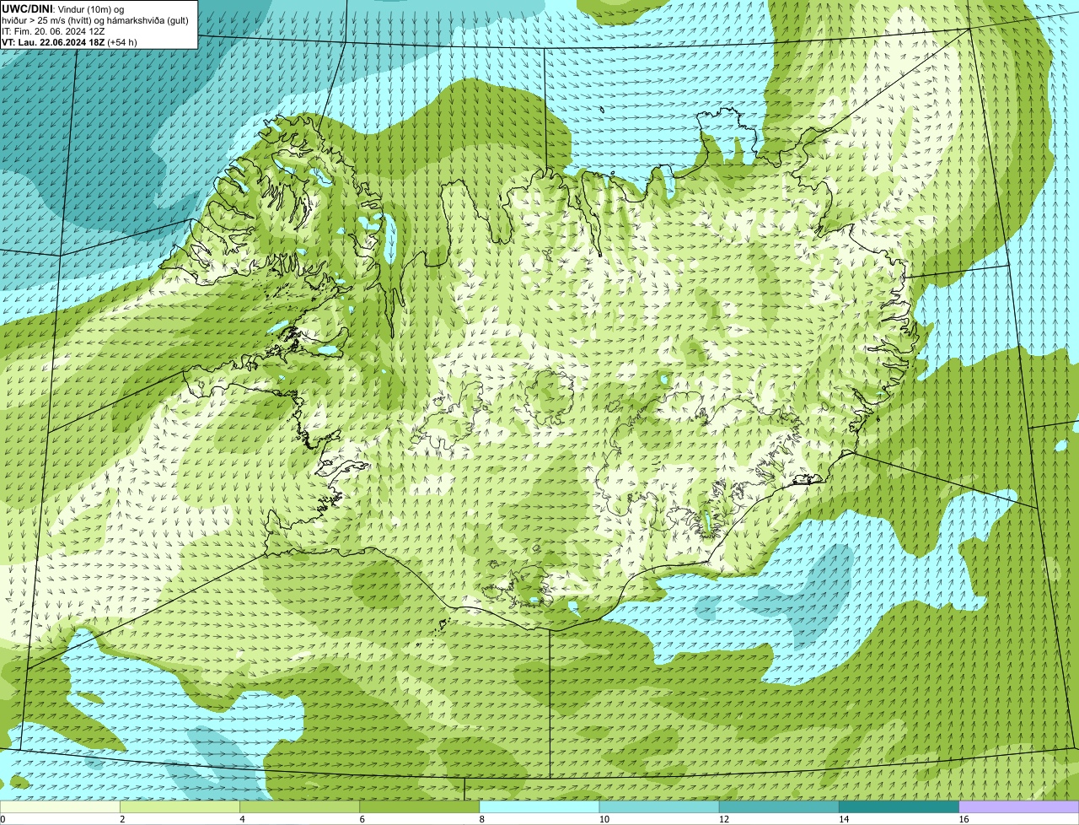Click the legend scale label '8'
The height and width of the screenshot is (825, 1079).
[482, 819]
